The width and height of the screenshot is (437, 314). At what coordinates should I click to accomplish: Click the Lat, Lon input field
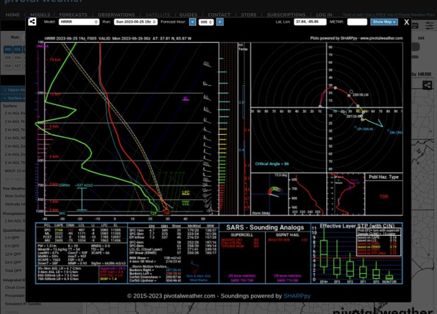click(310, 22)
